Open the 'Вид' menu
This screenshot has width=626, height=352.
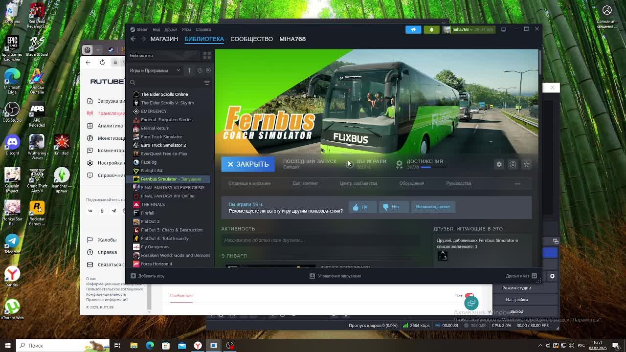pos(156,29)
